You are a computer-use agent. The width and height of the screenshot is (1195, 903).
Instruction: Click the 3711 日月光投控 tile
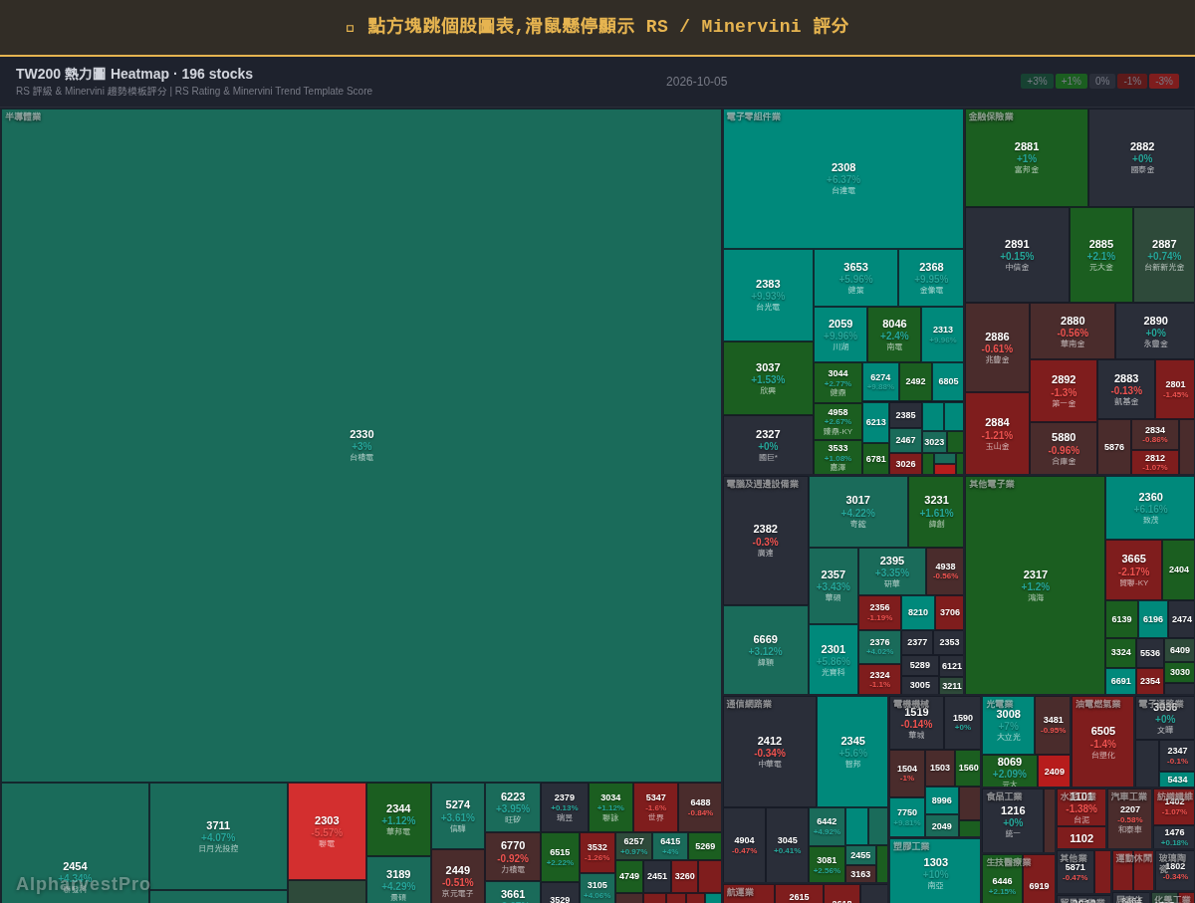(x=218, y=836)
